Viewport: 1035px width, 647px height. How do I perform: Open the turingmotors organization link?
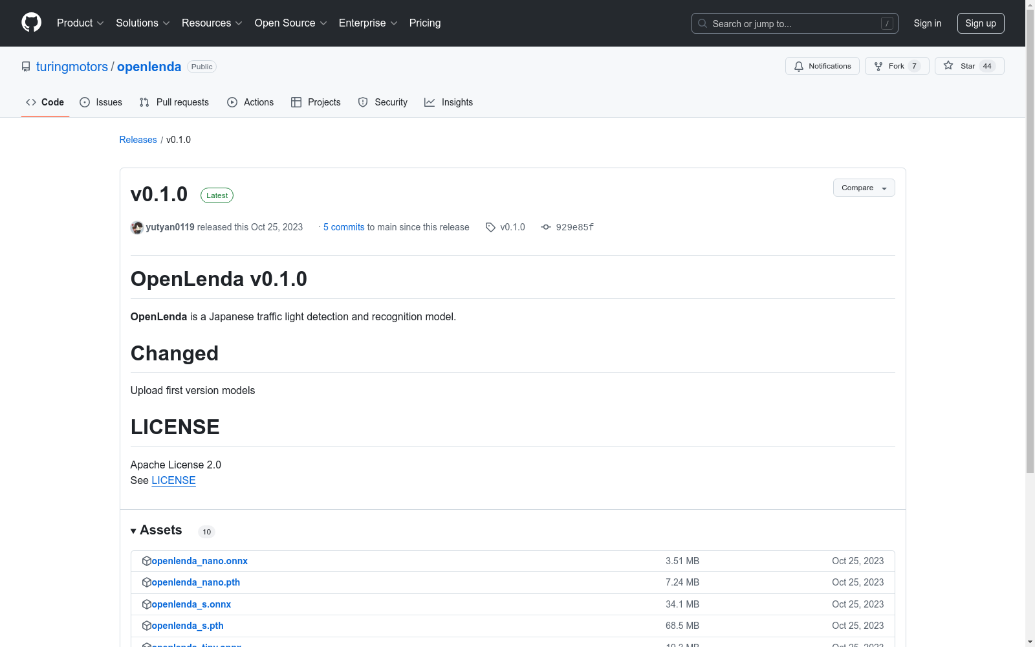72,67
